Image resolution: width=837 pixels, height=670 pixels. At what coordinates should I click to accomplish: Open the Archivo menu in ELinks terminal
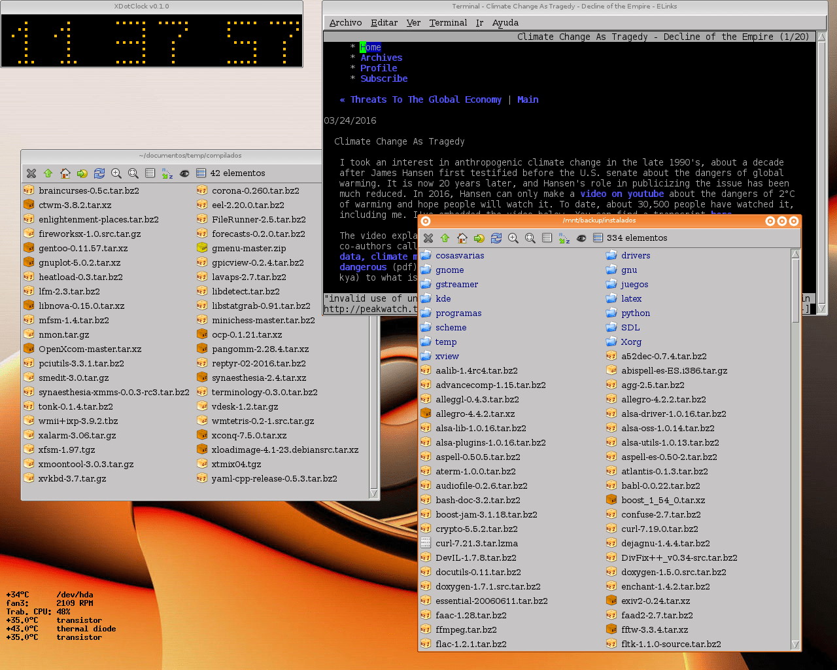tap(345, 22)
